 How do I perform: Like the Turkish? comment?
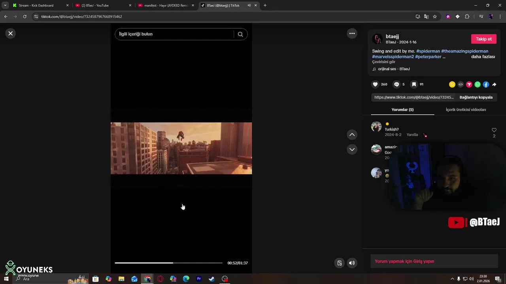[494, 130]
